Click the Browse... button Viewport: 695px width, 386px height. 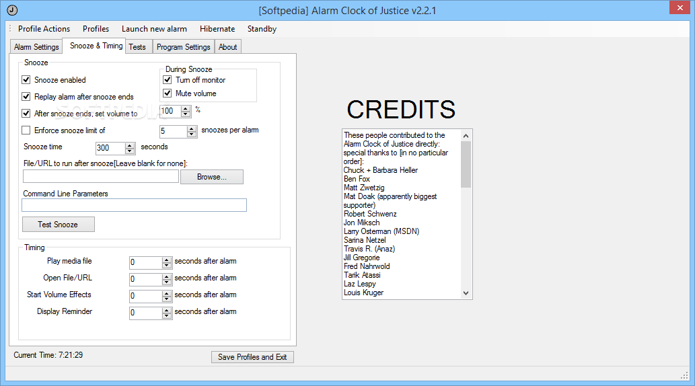click(212, 177)
